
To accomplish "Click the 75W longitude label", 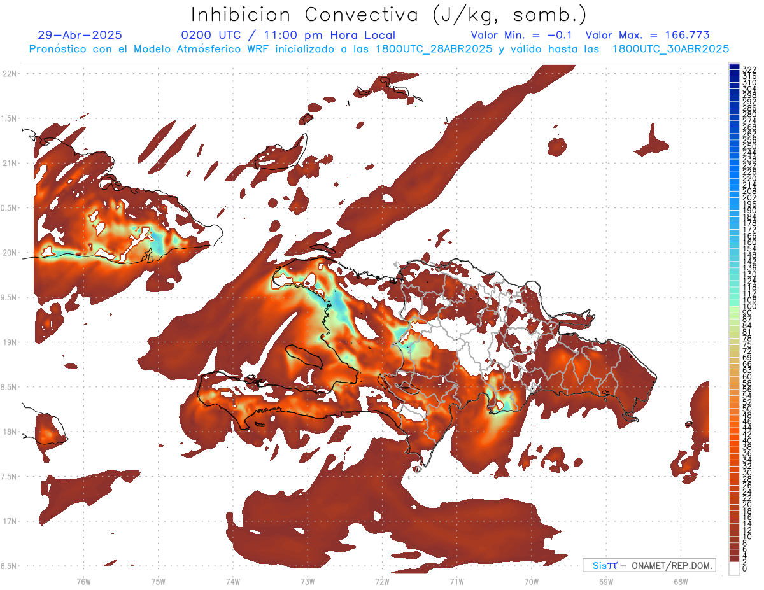I will [x=158, y=582].
